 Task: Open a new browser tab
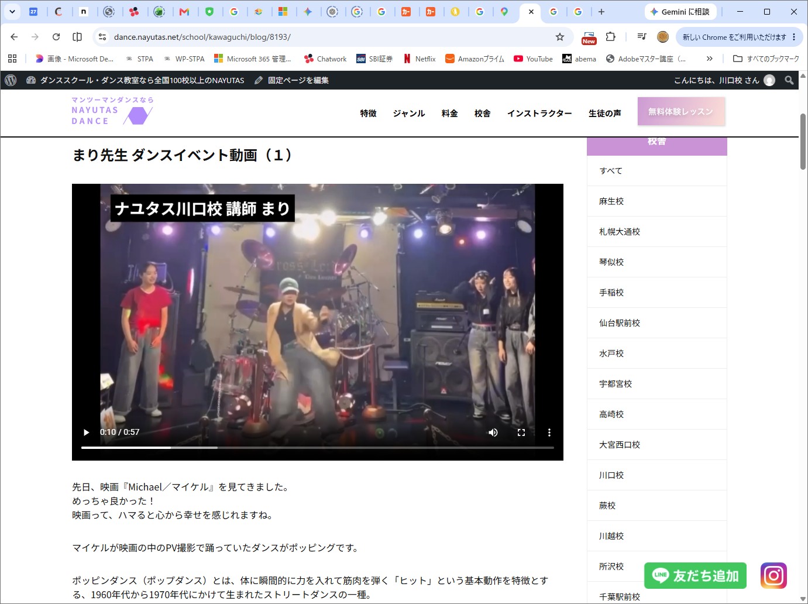click(601, 12)
